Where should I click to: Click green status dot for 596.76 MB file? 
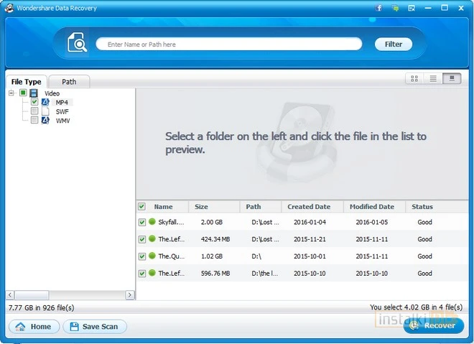[x=152, y=273]
